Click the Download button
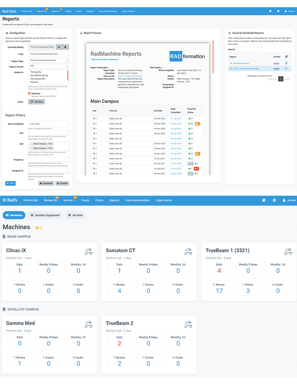 point(46,183)
